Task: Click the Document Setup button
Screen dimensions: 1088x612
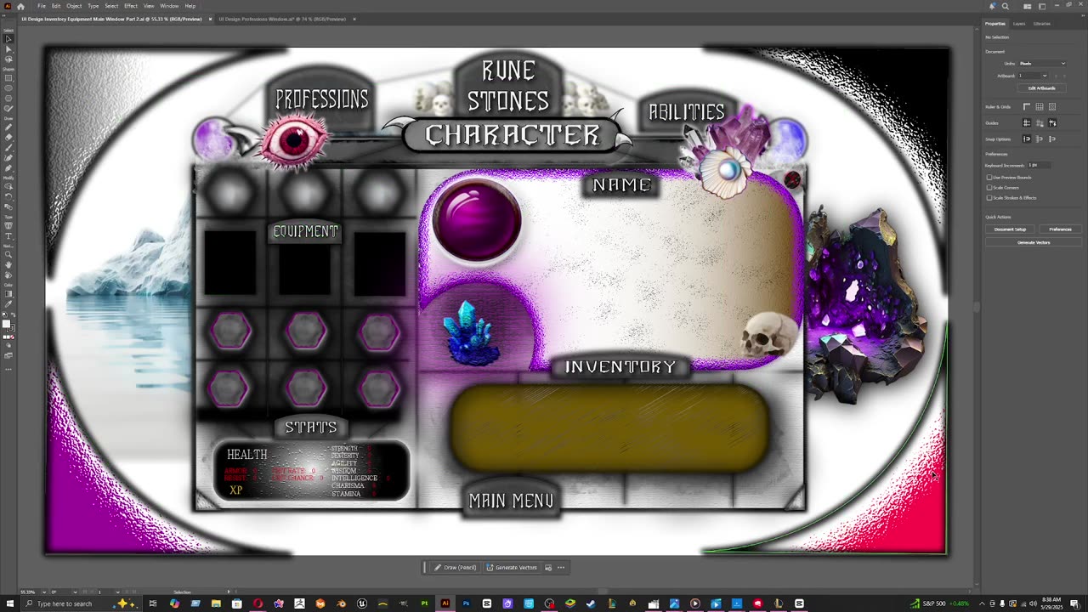Action: (1010, 229)
